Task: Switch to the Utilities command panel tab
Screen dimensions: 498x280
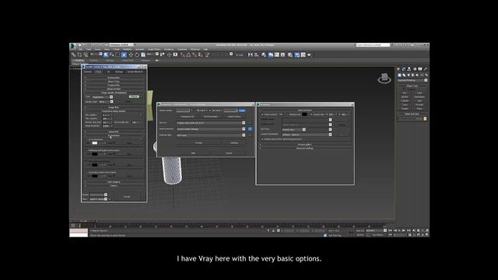Action: click(426, 69)
